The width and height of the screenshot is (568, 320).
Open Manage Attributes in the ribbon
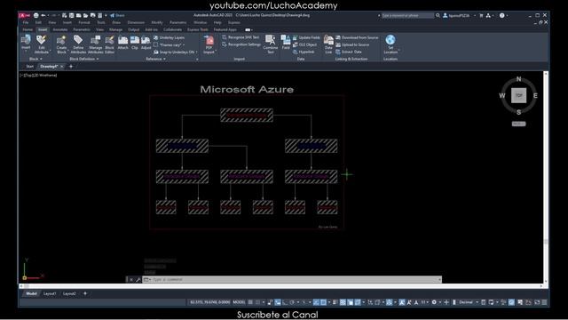click(x=95, y=44)
